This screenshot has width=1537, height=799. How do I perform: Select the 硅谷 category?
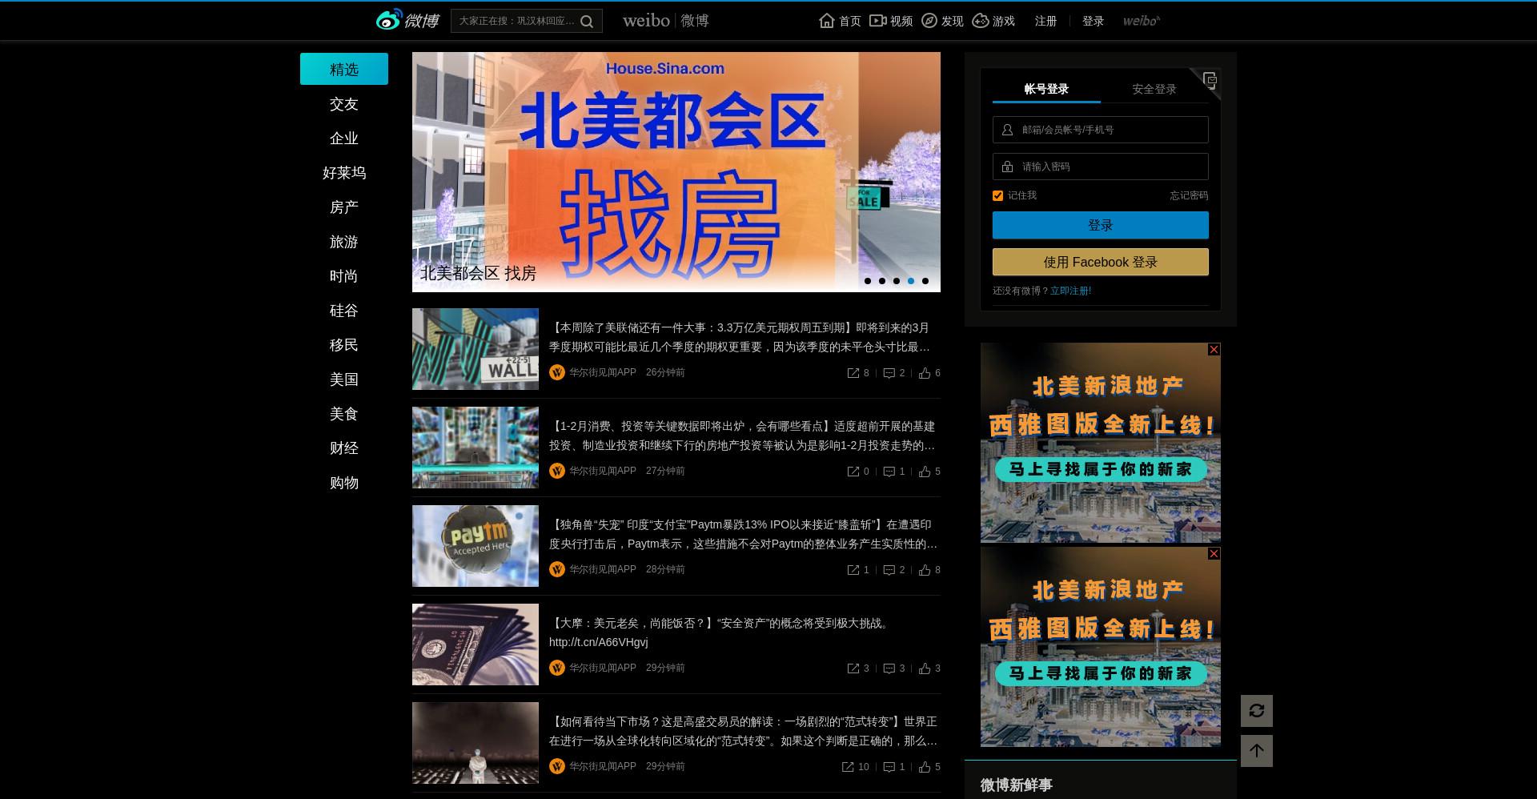point(344,311)
